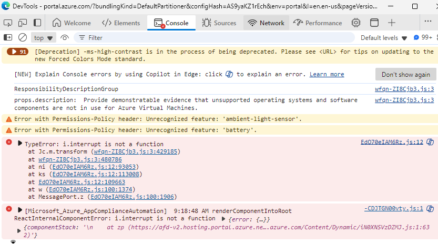Toggle device emulation icon

point(22,23)
